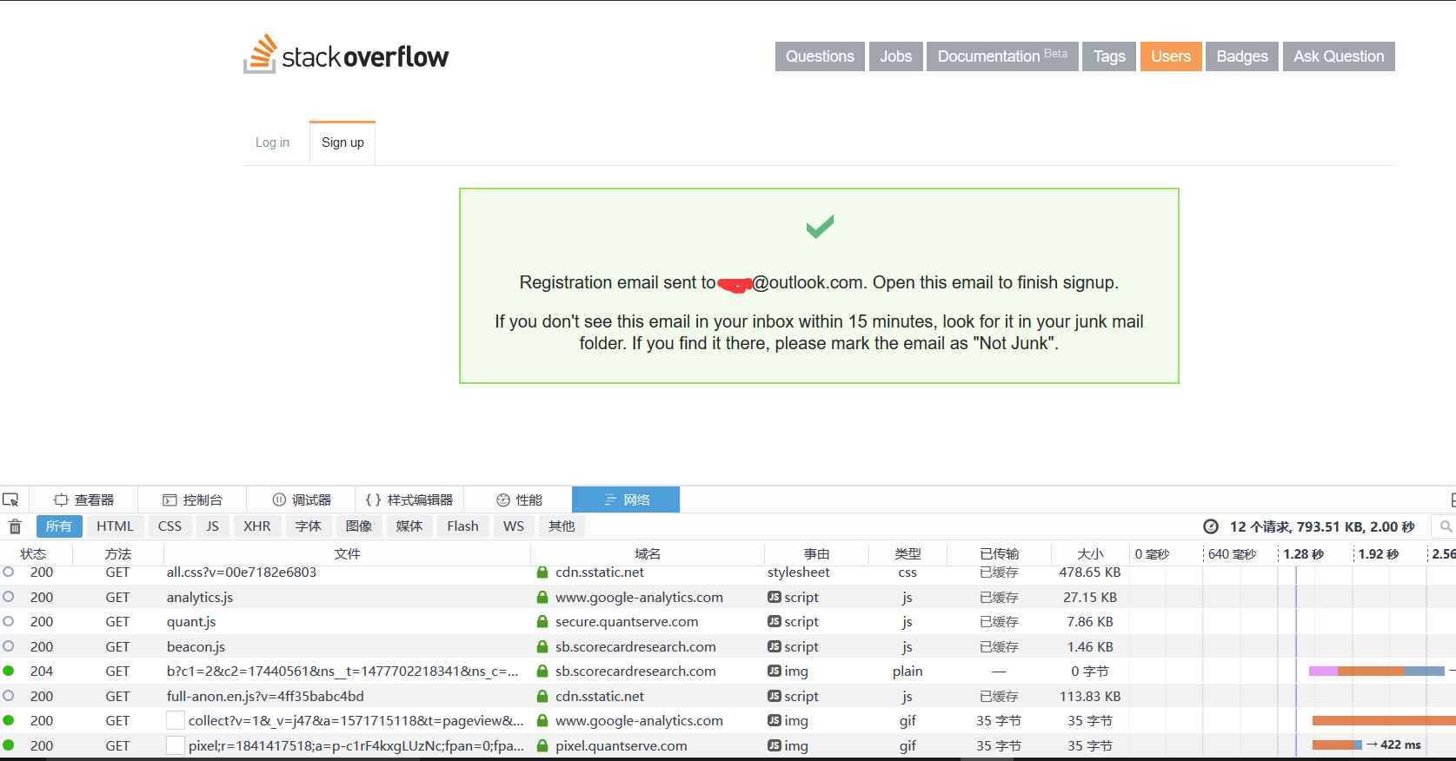The width and height of the screenshot is (1456, 761).
Task: Click the network search magnifier icon
Action: (1446, 526)
